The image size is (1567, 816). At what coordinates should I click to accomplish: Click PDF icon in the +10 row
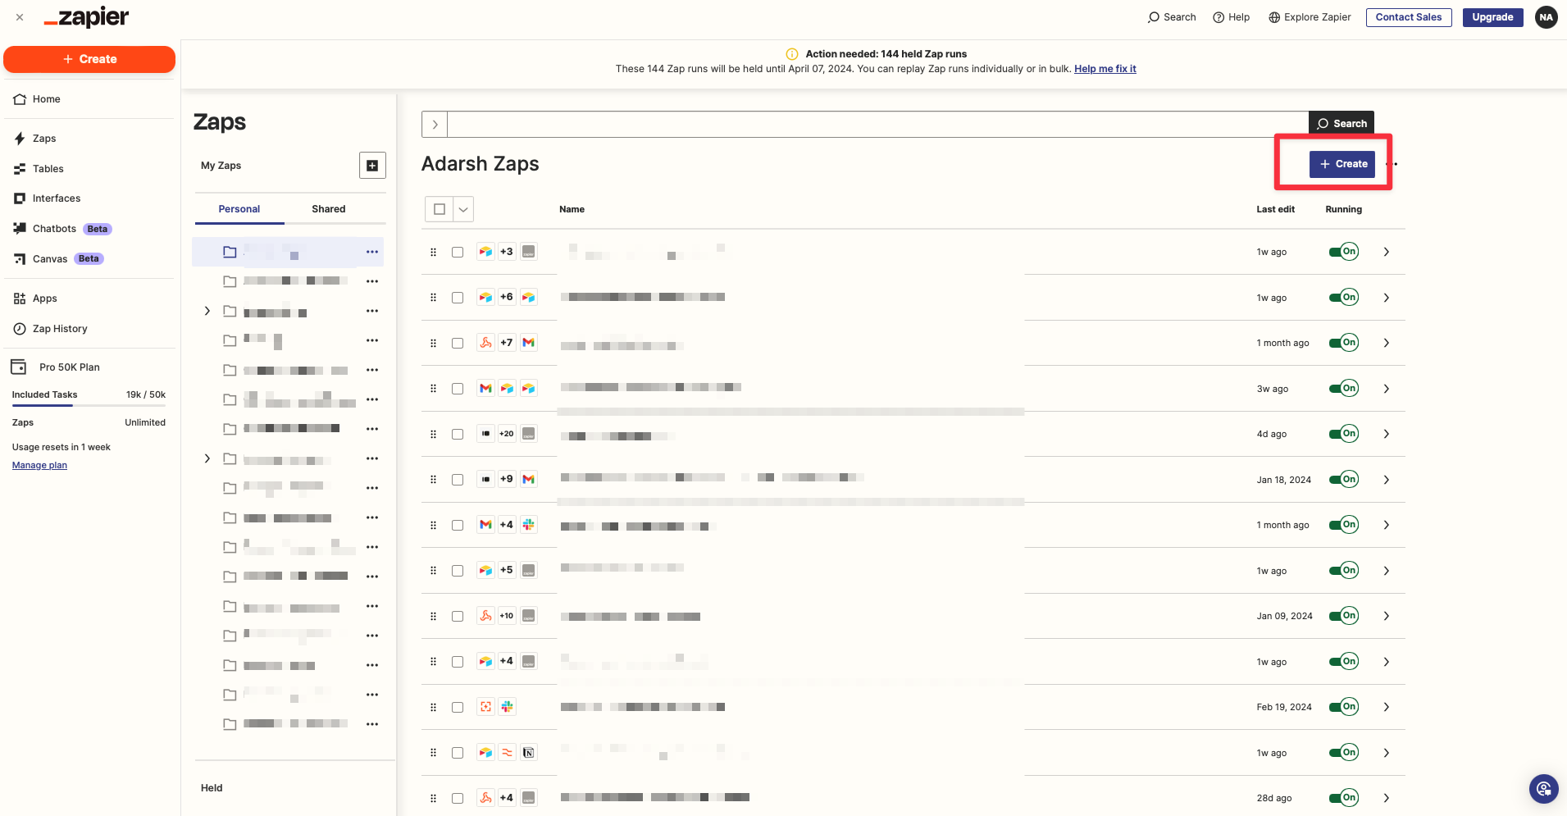486,616
